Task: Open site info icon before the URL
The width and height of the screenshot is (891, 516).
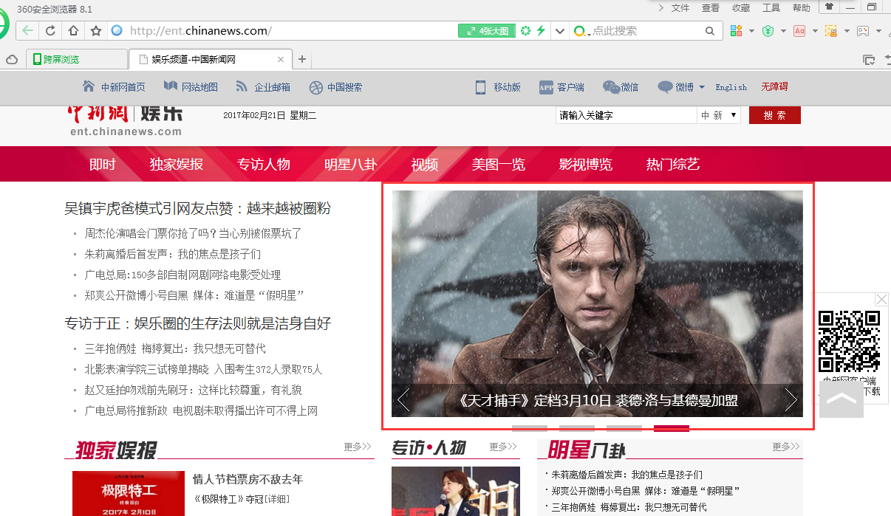Action: coord(117,31)
